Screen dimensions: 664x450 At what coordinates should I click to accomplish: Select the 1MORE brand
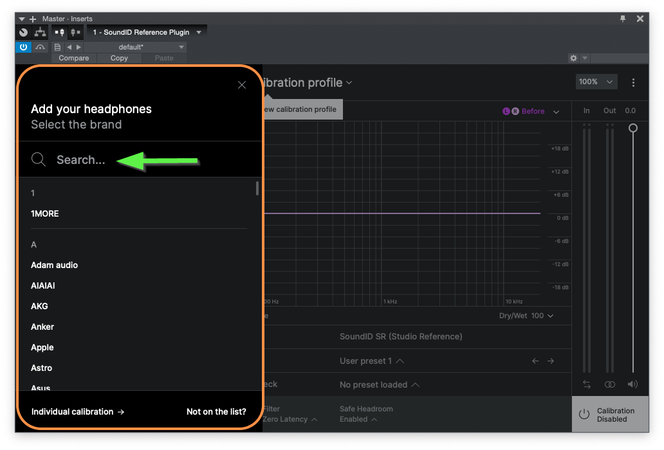[45, 213]
